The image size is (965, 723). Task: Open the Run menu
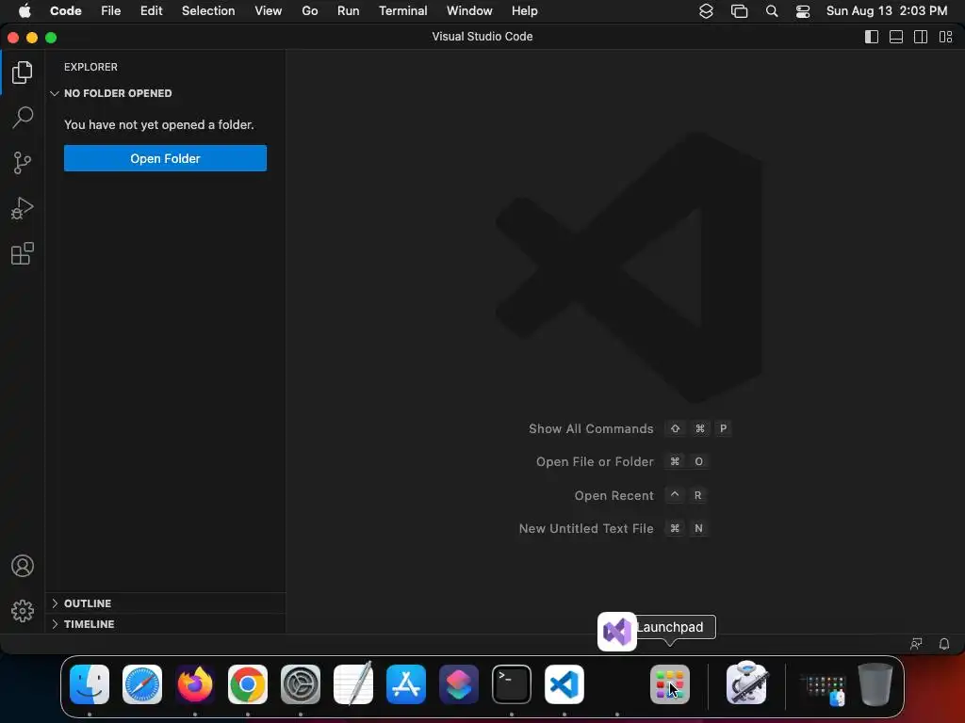tap(348, 11)
